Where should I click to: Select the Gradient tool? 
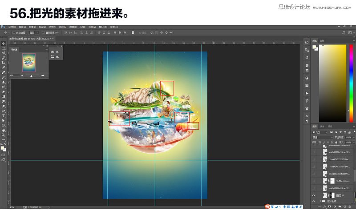click(x=4, y=96)
